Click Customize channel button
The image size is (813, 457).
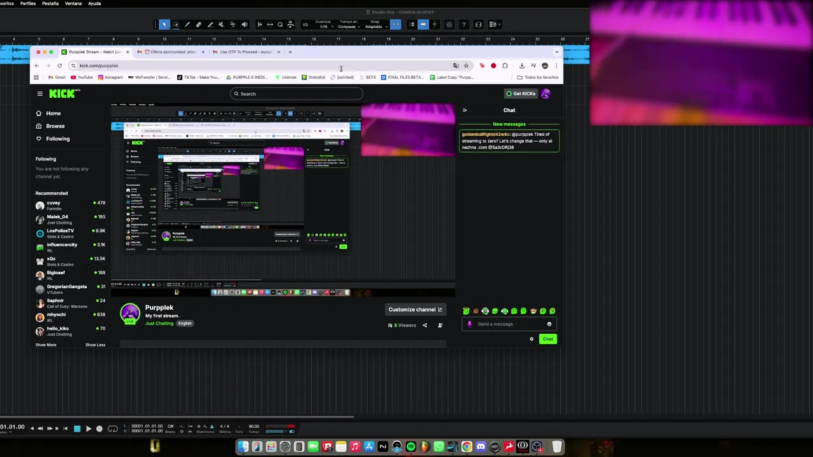[x=415, y=310]
